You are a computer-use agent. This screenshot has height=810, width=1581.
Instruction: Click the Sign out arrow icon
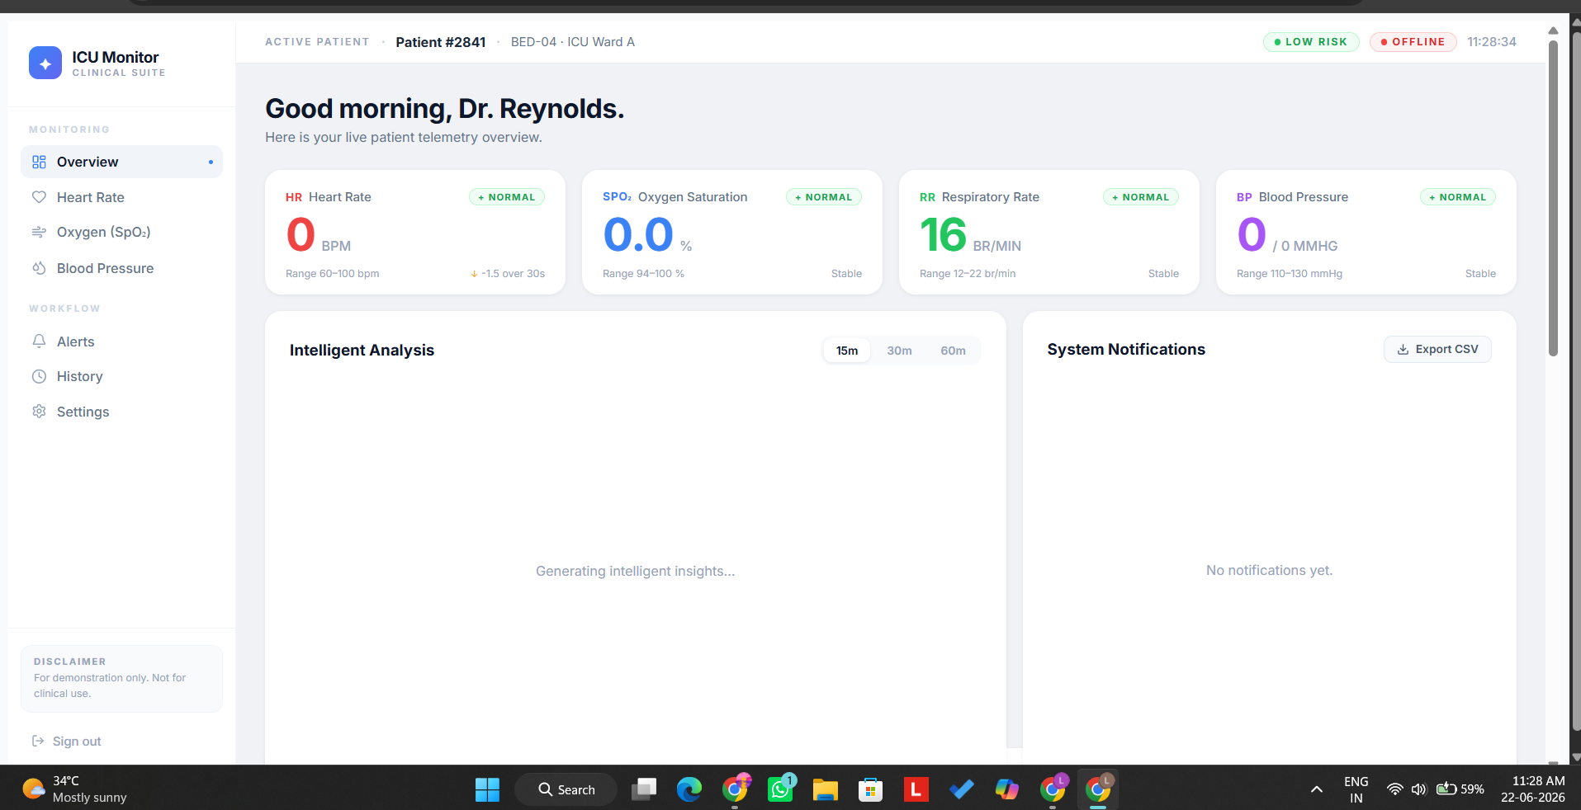(38, 741)
